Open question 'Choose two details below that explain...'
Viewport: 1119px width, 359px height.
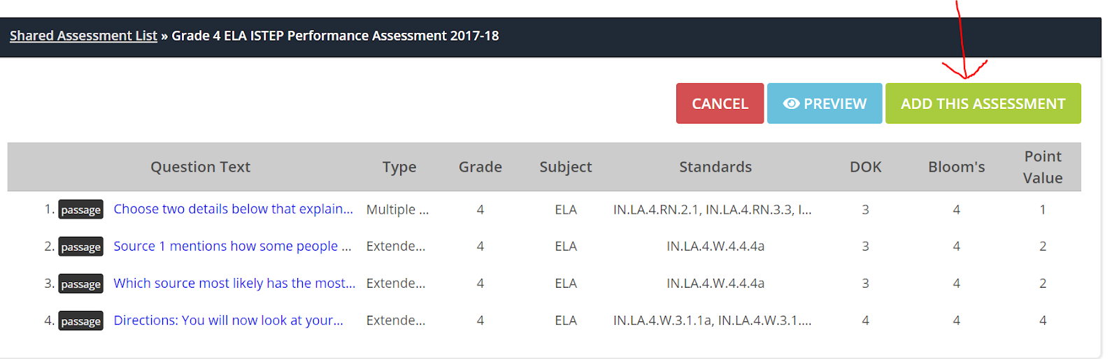(x=233, y=209)
